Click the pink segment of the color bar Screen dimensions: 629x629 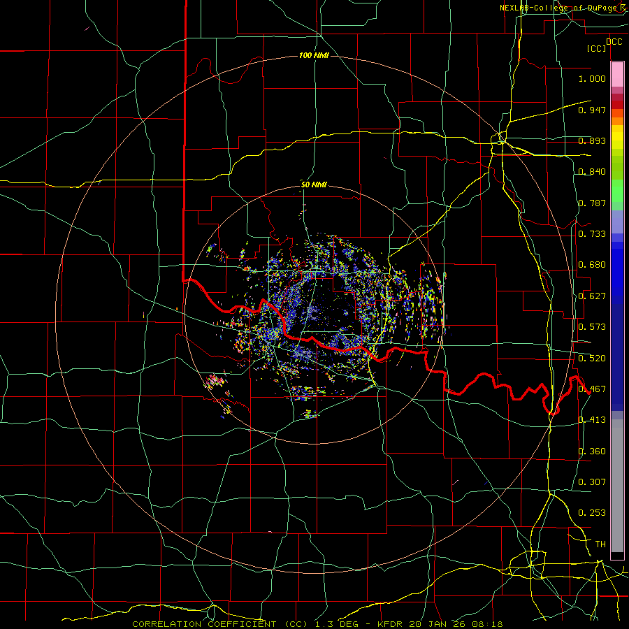click(617, 75)
